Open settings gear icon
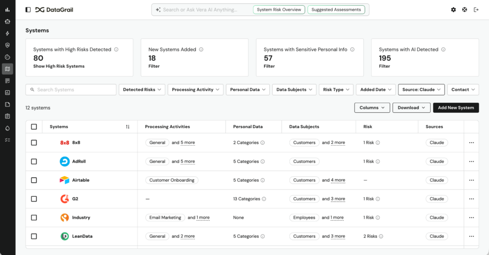Image resolution: width=489 pixels, height=255 pixels. point(454,10)
